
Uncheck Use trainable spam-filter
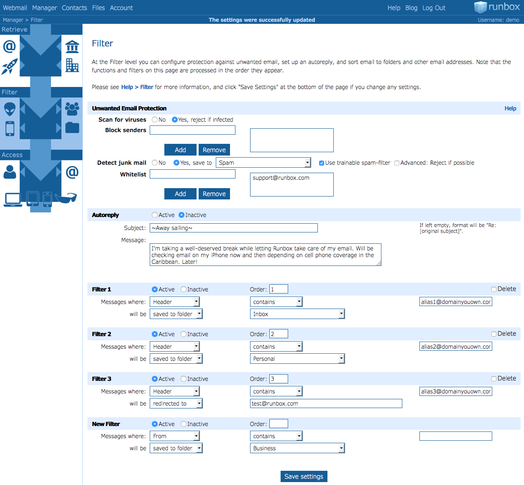click(x=322, y=163)
